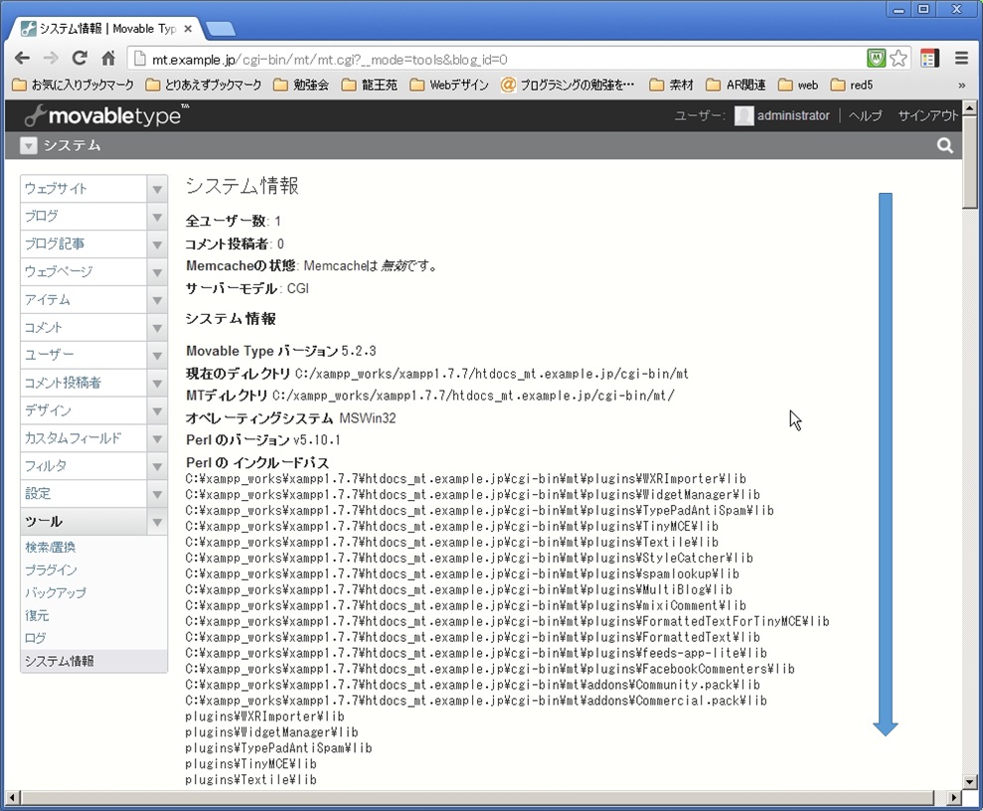Open the カスタムフィールド sidebar menu

[x=84, y=438]
